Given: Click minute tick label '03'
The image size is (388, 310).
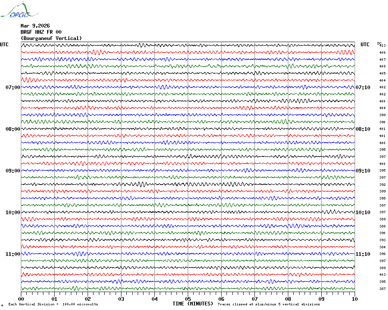Looking at the screenshot, I should [x=121, y=299].
